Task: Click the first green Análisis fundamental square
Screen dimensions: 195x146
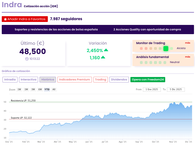Action: (141, 63)
